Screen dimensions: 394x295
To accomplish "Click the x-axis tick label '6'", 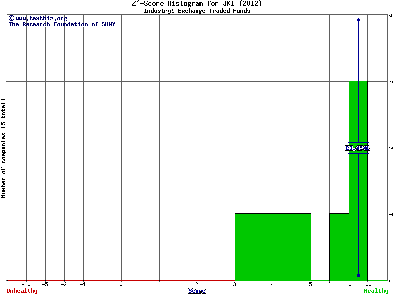I will click(x=329, y=284).
